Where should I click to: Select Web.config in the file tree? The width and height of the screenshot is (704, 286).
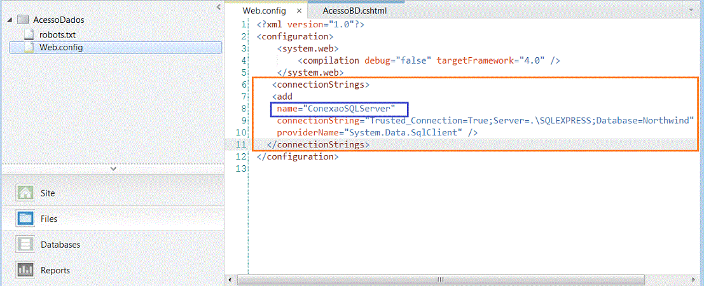click(115, 47)
